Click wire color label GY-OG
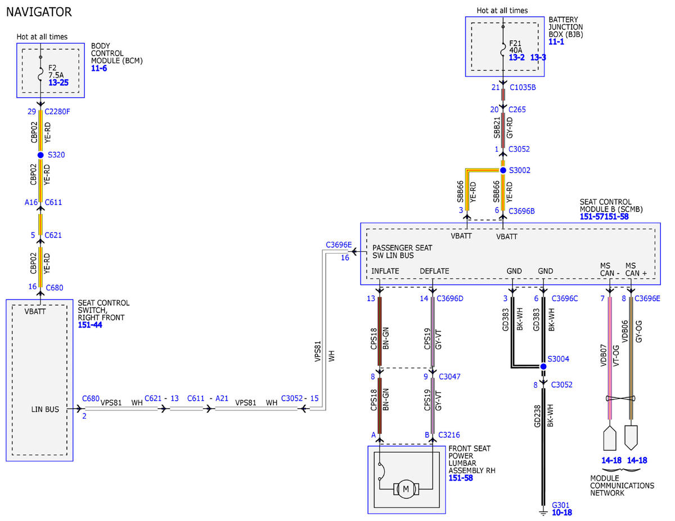The width and height of the screenshot is (675, 521). click(x=639, y=330)
